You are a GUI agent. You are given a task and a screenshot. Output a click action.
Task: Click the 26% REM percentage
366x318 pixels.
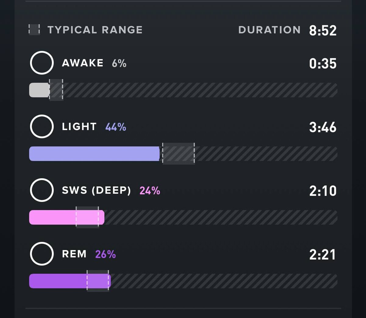pos(106,254)
